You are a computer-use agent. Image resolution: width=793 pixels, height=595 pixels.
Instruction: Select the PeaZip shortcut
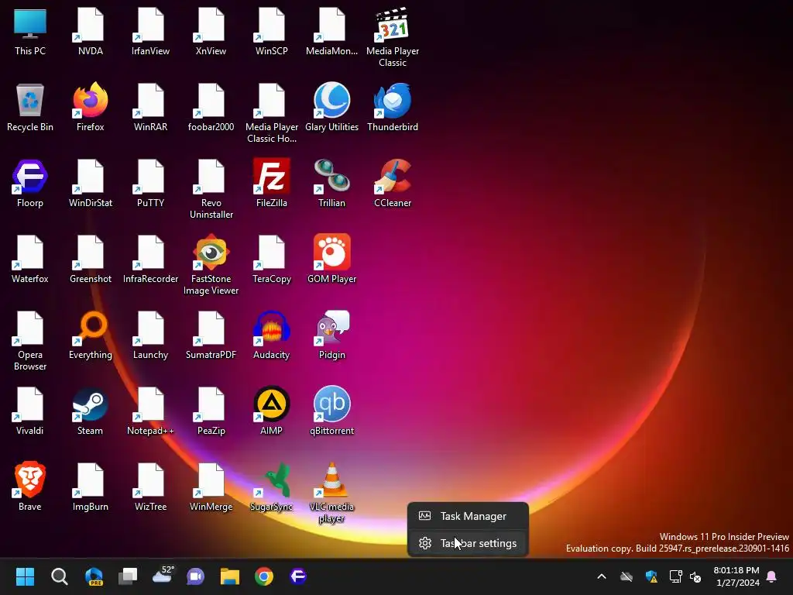coord(211,411)
